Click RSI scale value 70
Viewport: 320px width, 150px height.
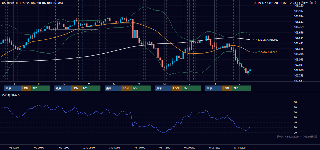295,107
